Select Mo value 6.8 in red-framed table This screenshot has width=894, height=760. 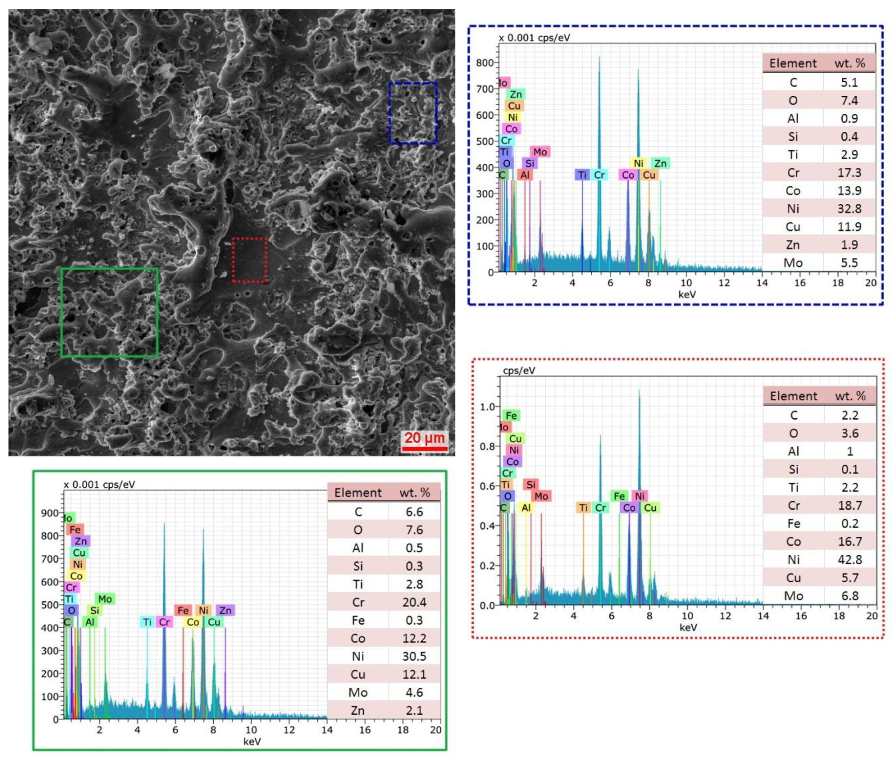[849, 596]
